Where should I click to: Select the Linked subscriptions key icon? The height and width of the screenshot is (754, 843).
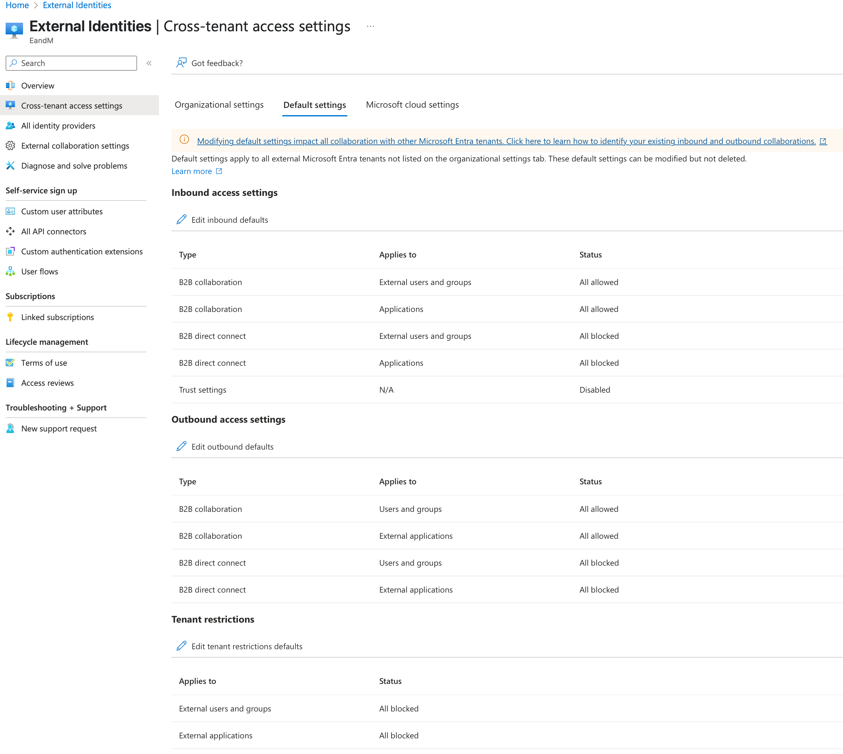coord(10,317)
